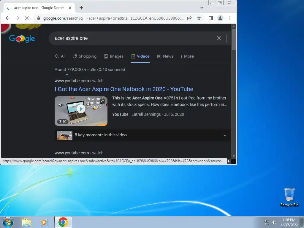Click the status bar right scroll arrow
304x228 pixels.
pos(229,161)
